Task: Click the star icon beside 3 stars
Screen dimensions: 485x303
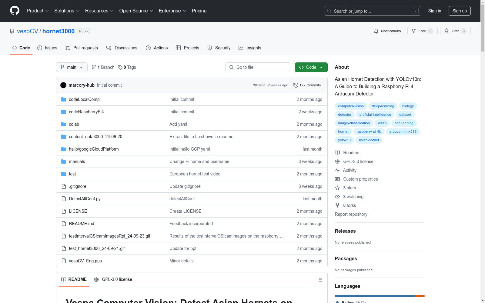Action: pos(337,188)
